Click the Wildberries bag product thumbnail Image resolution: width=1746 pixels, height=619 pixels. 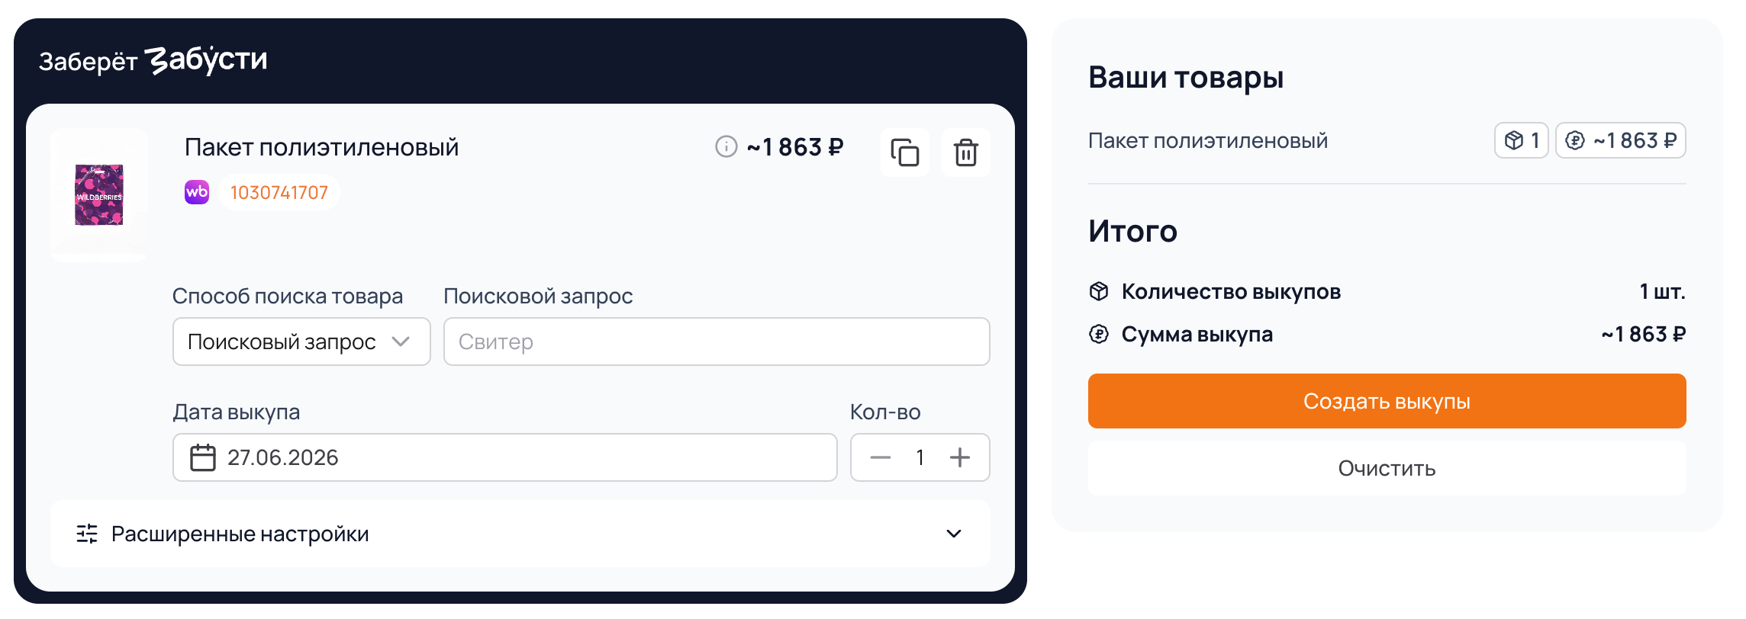click(x=99, y=195)
